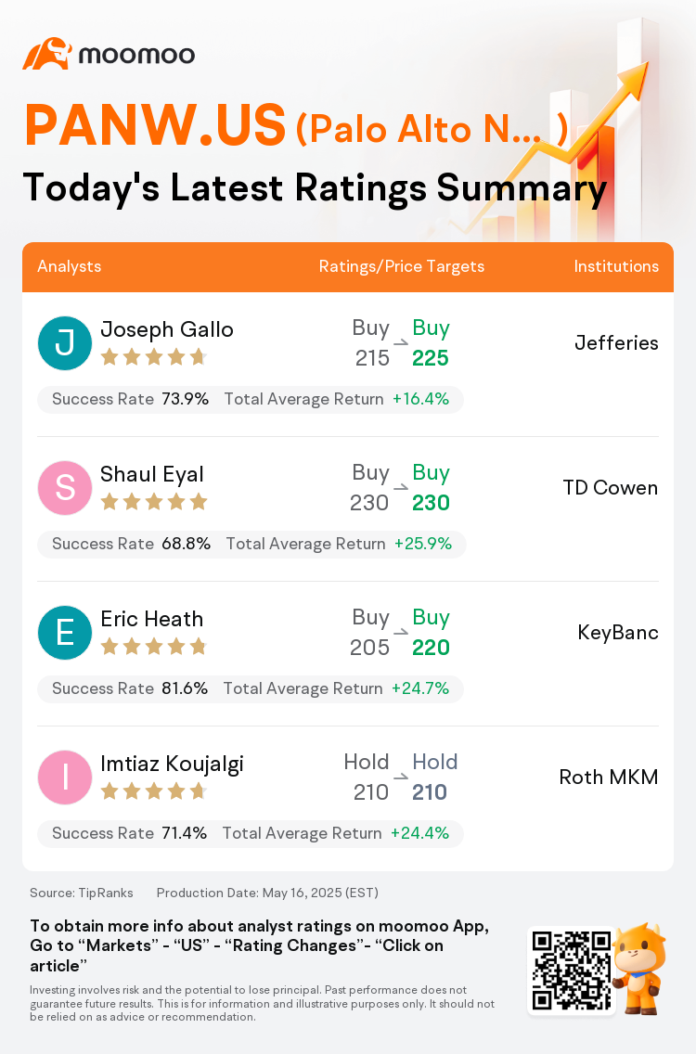Viewport: 696px width, 1054px height.
Task: Select Joseph Gallo's teal J avatar
Action: click(65, 342)
